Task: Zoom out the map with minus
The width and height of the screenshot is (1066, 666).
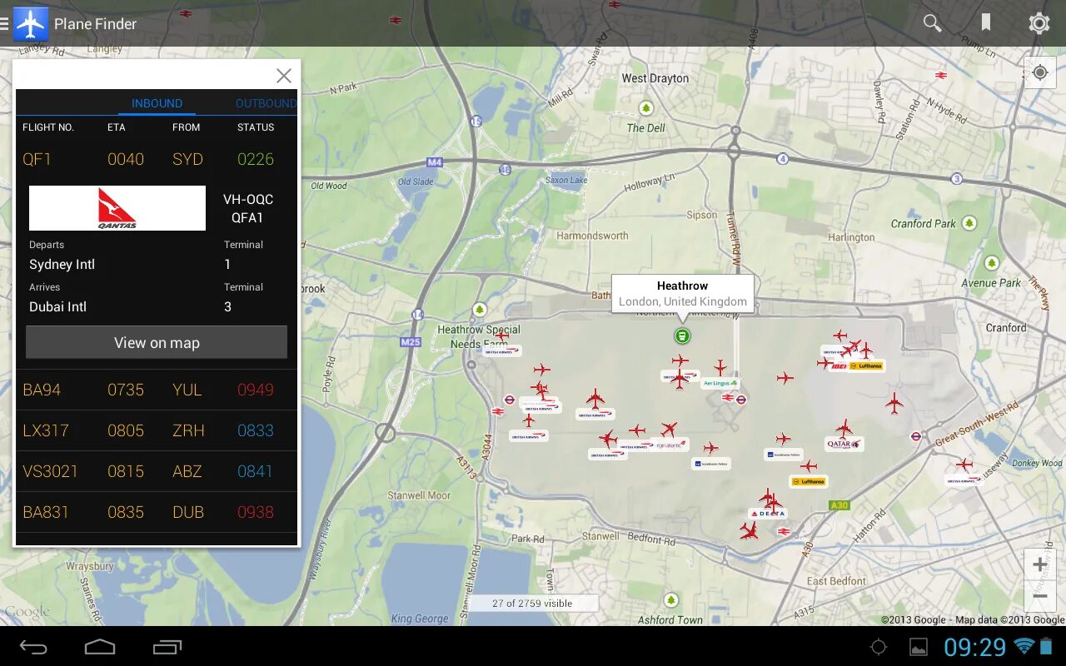Action: click(x=1039, y=596)
